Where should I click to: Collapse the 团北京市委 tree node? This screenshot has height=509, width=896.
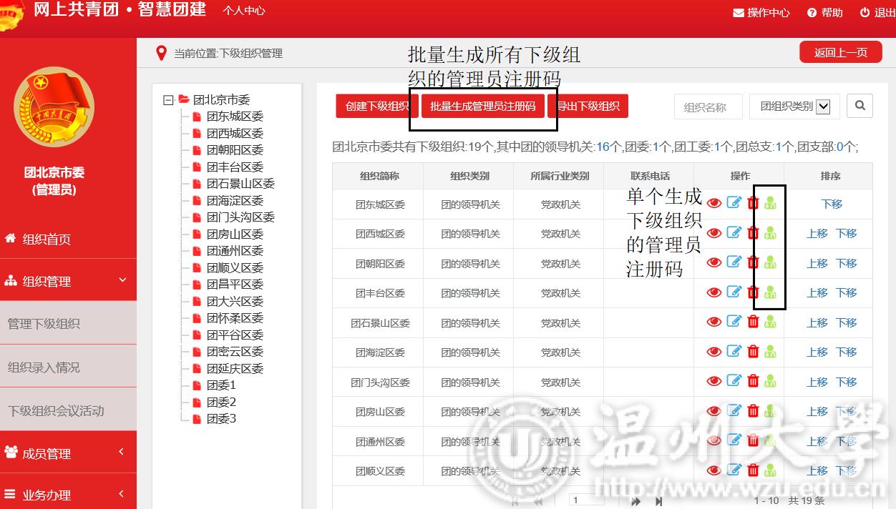coord(168,100)
